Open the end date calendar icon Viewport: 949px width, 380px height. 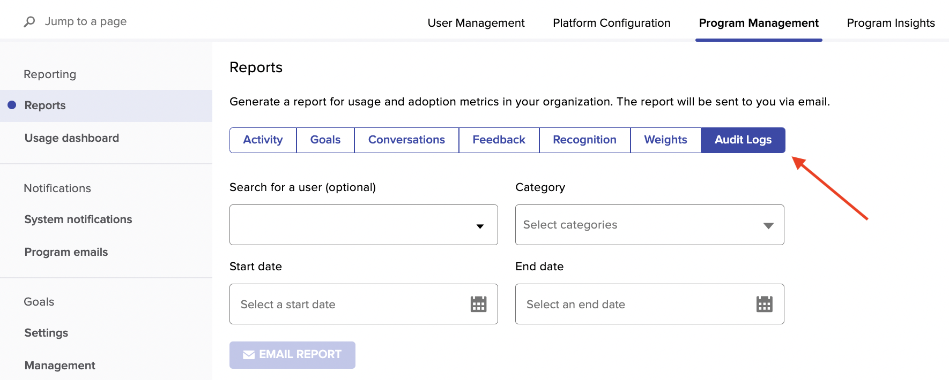pos(764,304)
